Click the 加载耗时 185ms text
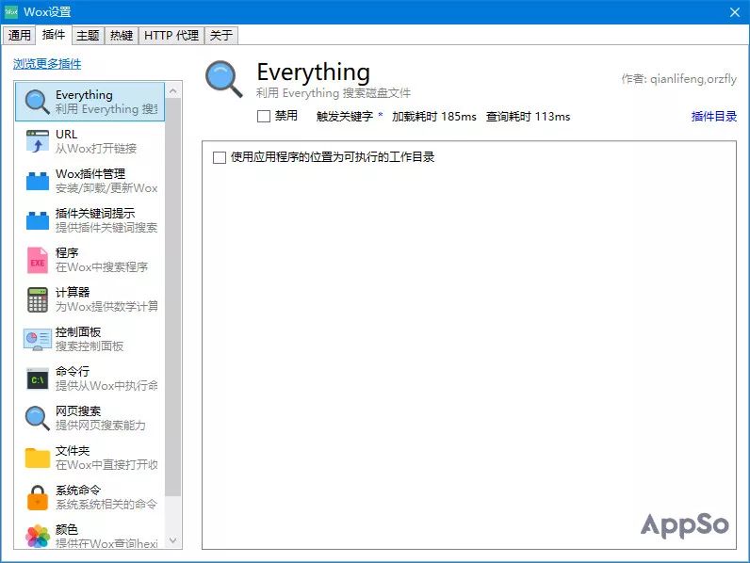750x563 pixels. pyautogui.click(x=434, y=116)
